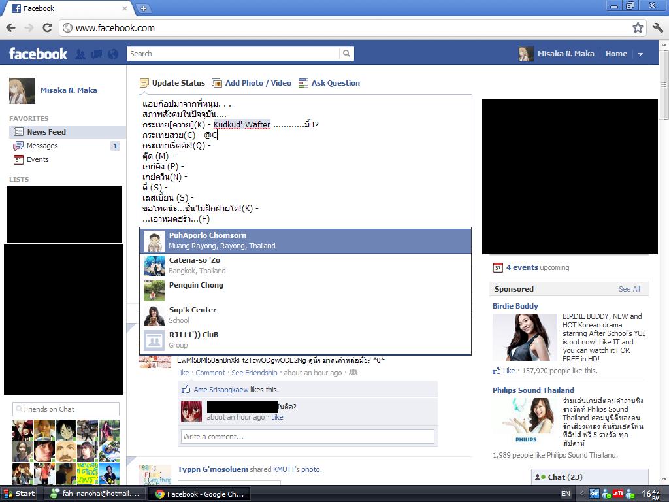Select Penquin Chong suggestion
Viewport: 669px width, 502px height.
(x=306, y=290)
